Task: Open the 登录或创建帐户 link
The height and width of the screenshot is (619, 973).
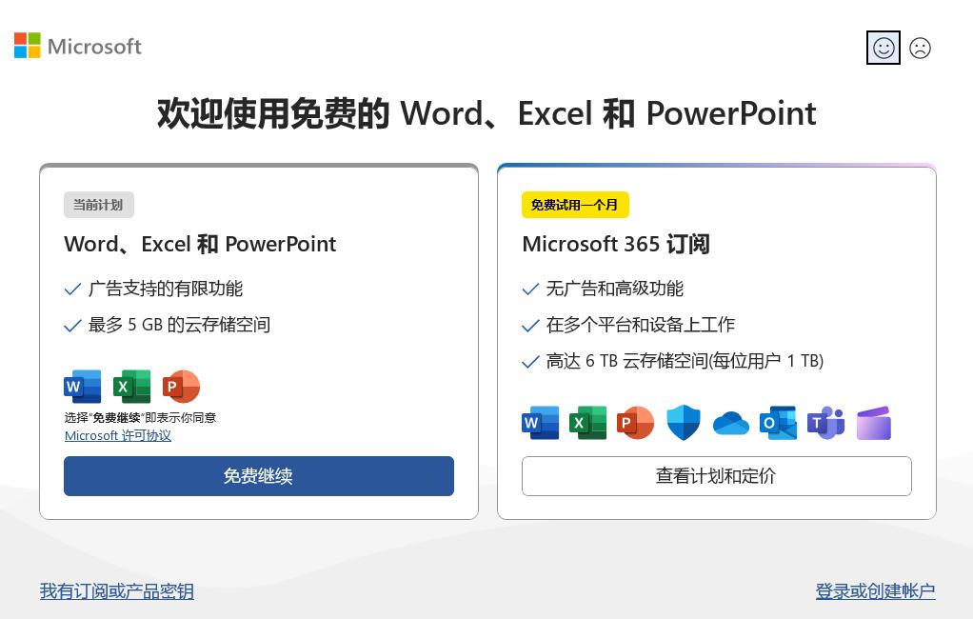Action: click(875, 591)
